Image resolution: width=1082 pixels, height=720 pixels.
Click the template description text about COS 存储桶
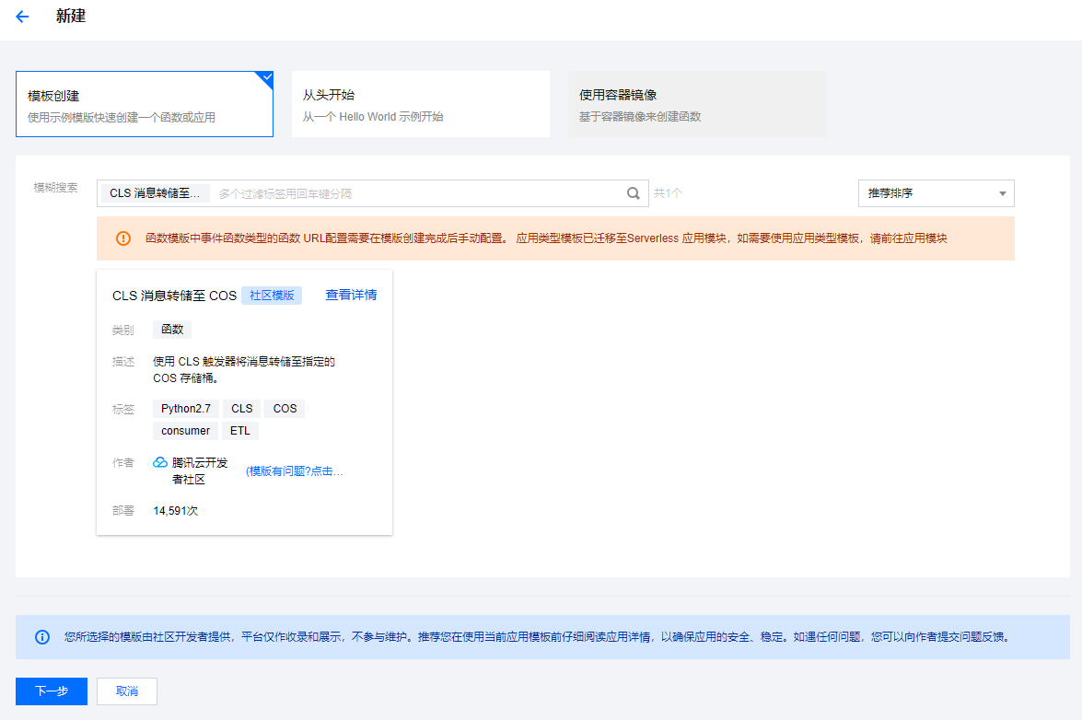244,369
